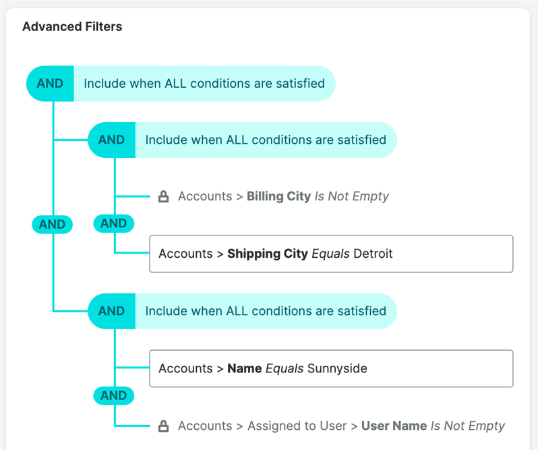Click the Billing City Is Not Empty condition
This screenshot has height=450, width=538.
pyautogui.click(x=283, y=196)
